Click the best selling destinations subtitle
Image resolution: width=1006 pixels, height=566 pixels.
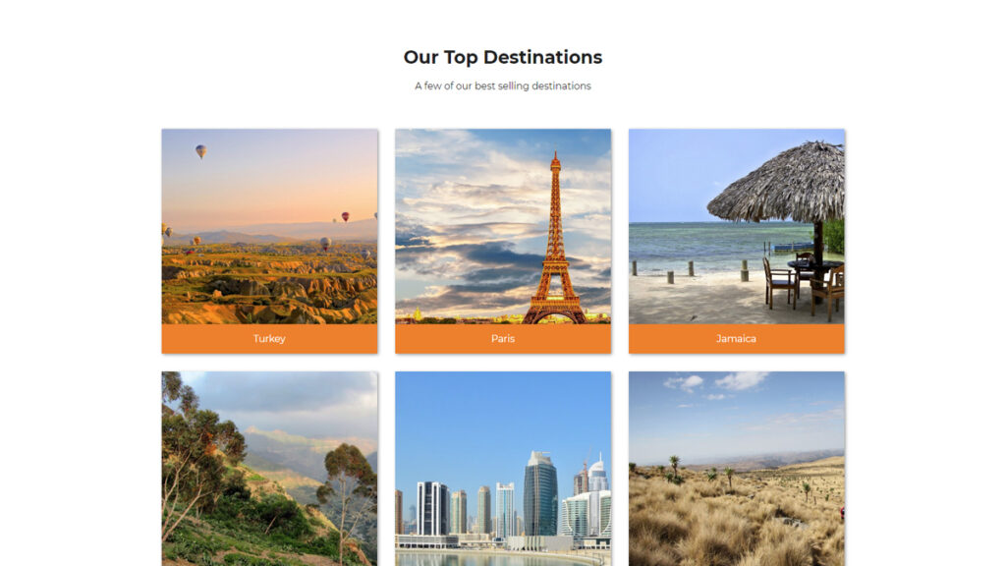[x=503, y=86]
